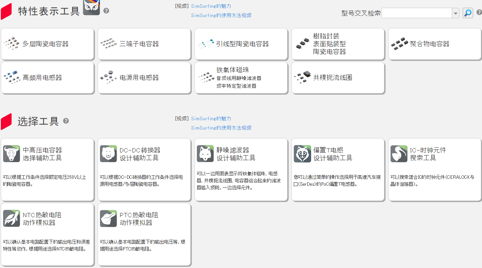Open the 引线型陶瓷电容器 tool
Image resolution: width=482 pixels, height=268 pixels.
click(241, 43)
